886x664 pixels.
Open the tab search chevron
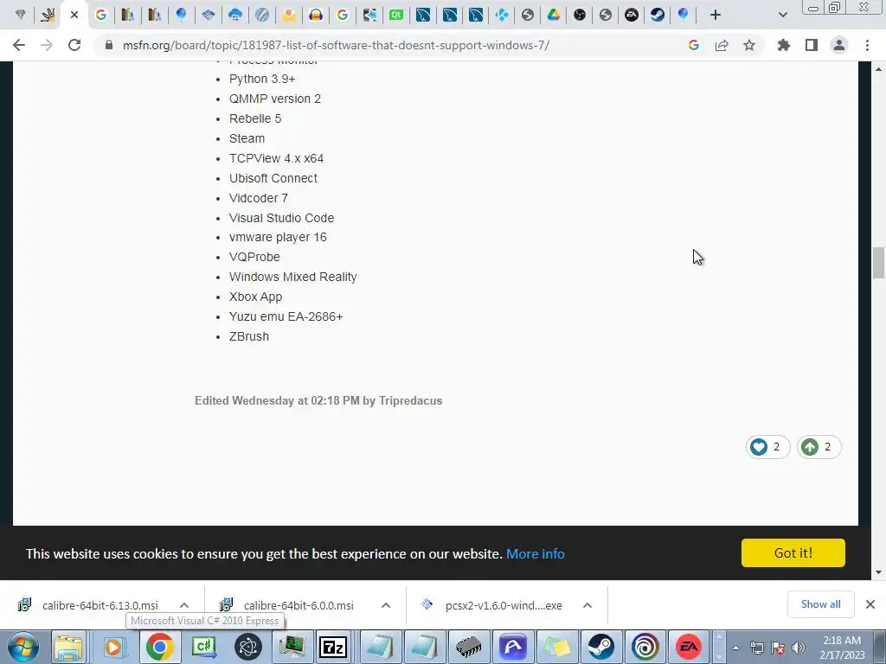(782, 16)
